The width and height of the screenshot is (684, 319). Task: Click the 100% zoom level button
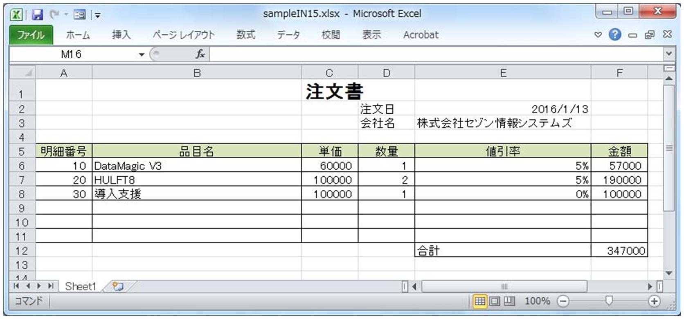537,301
